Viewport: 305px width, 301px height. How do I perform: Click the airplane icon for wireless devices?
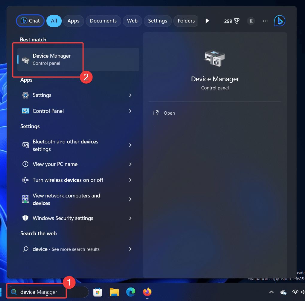(25, 180)
